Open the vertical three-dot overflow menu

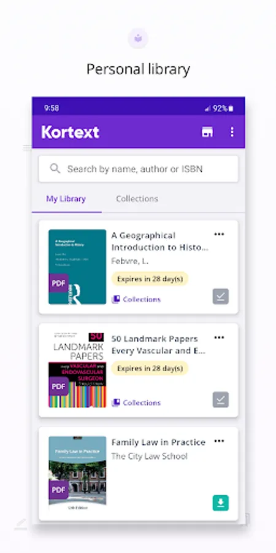[x=232, y=132]
